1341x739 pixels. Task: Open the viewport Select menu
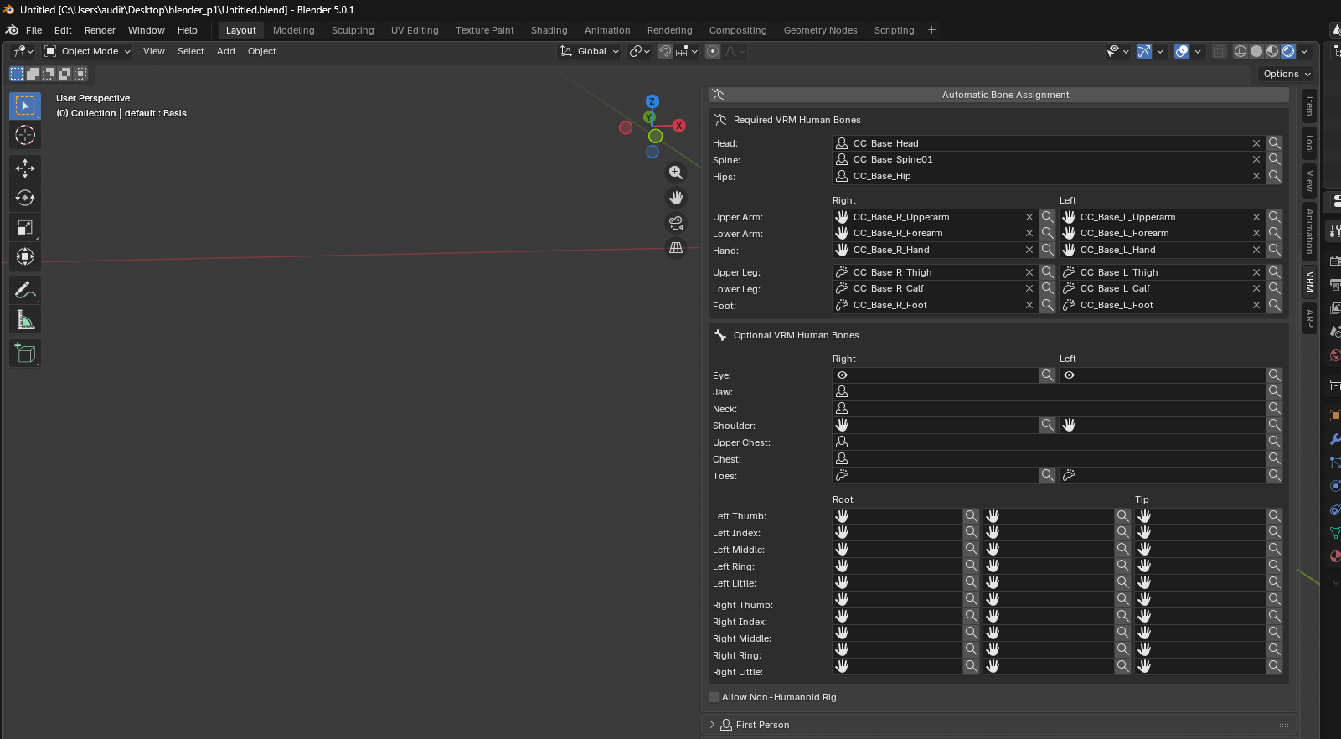pyautogui.click(x=191, y=51)
